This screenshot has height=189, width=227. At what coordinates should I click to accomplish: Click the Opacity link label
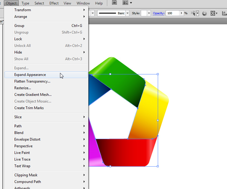pos(159,13)
